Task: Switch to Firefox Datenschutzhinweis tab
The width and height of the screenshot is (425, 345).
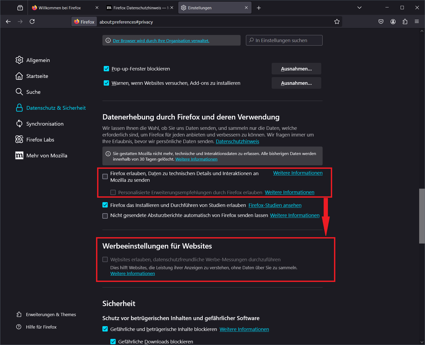Action: pos(140,8)
